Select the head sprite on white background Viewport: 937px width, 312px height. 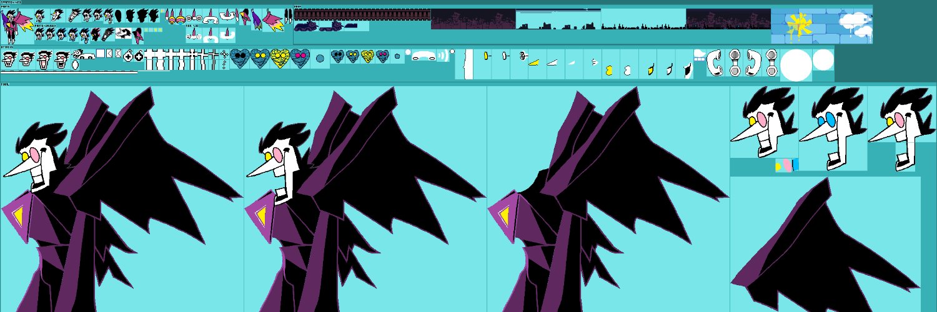point(124,33)
